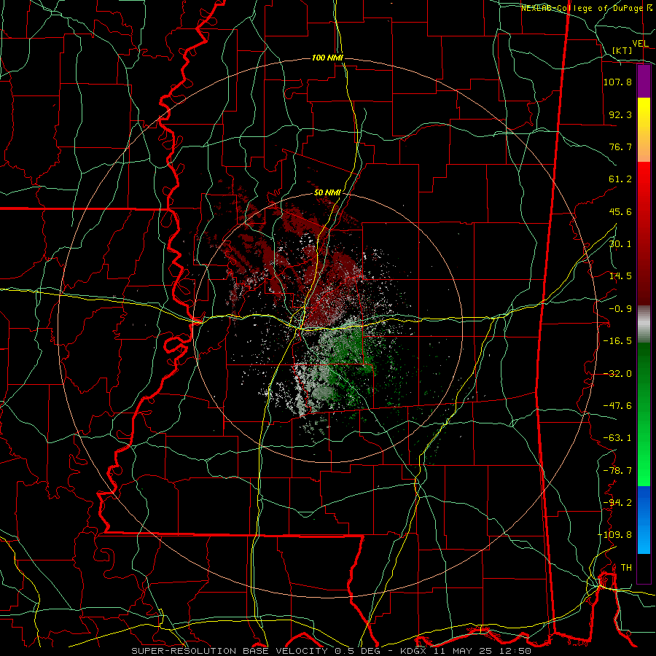Click the VEL legend title
The height and width of the screenshot is (656, 656).
641,44
